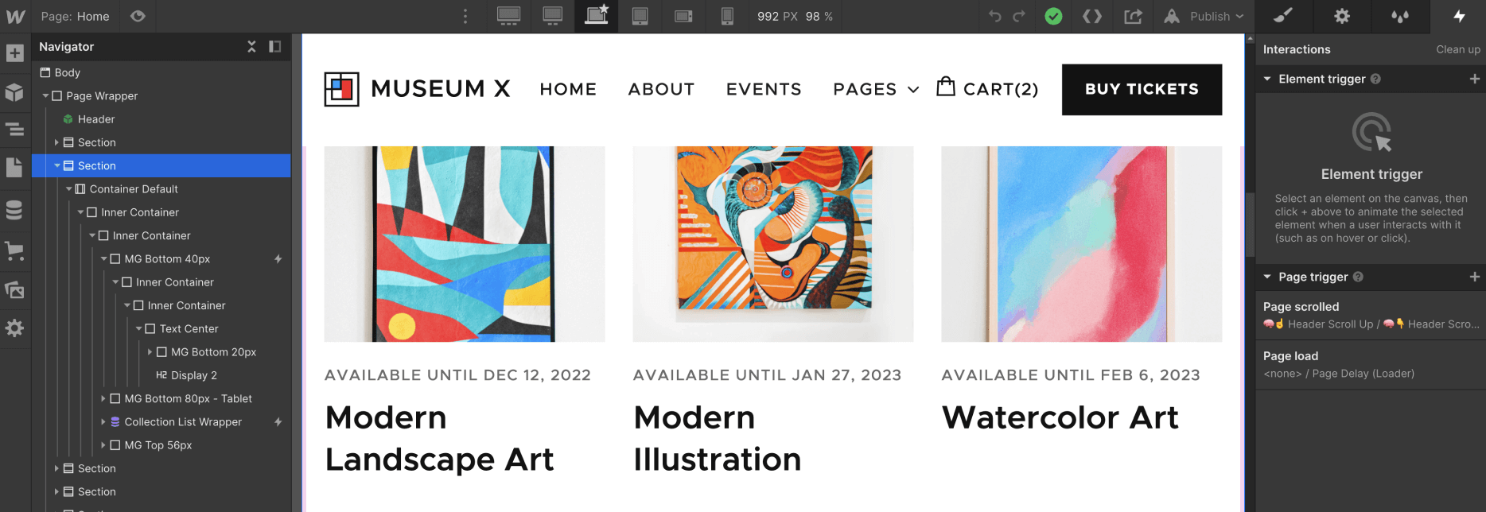Open the Assets panel icon
1486x512 pixels.
(14, 290)
